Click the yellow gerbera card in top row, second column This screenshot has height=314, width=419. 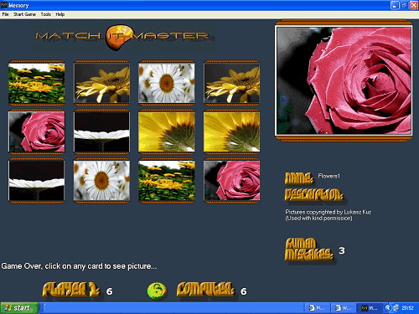pos(101,83)
